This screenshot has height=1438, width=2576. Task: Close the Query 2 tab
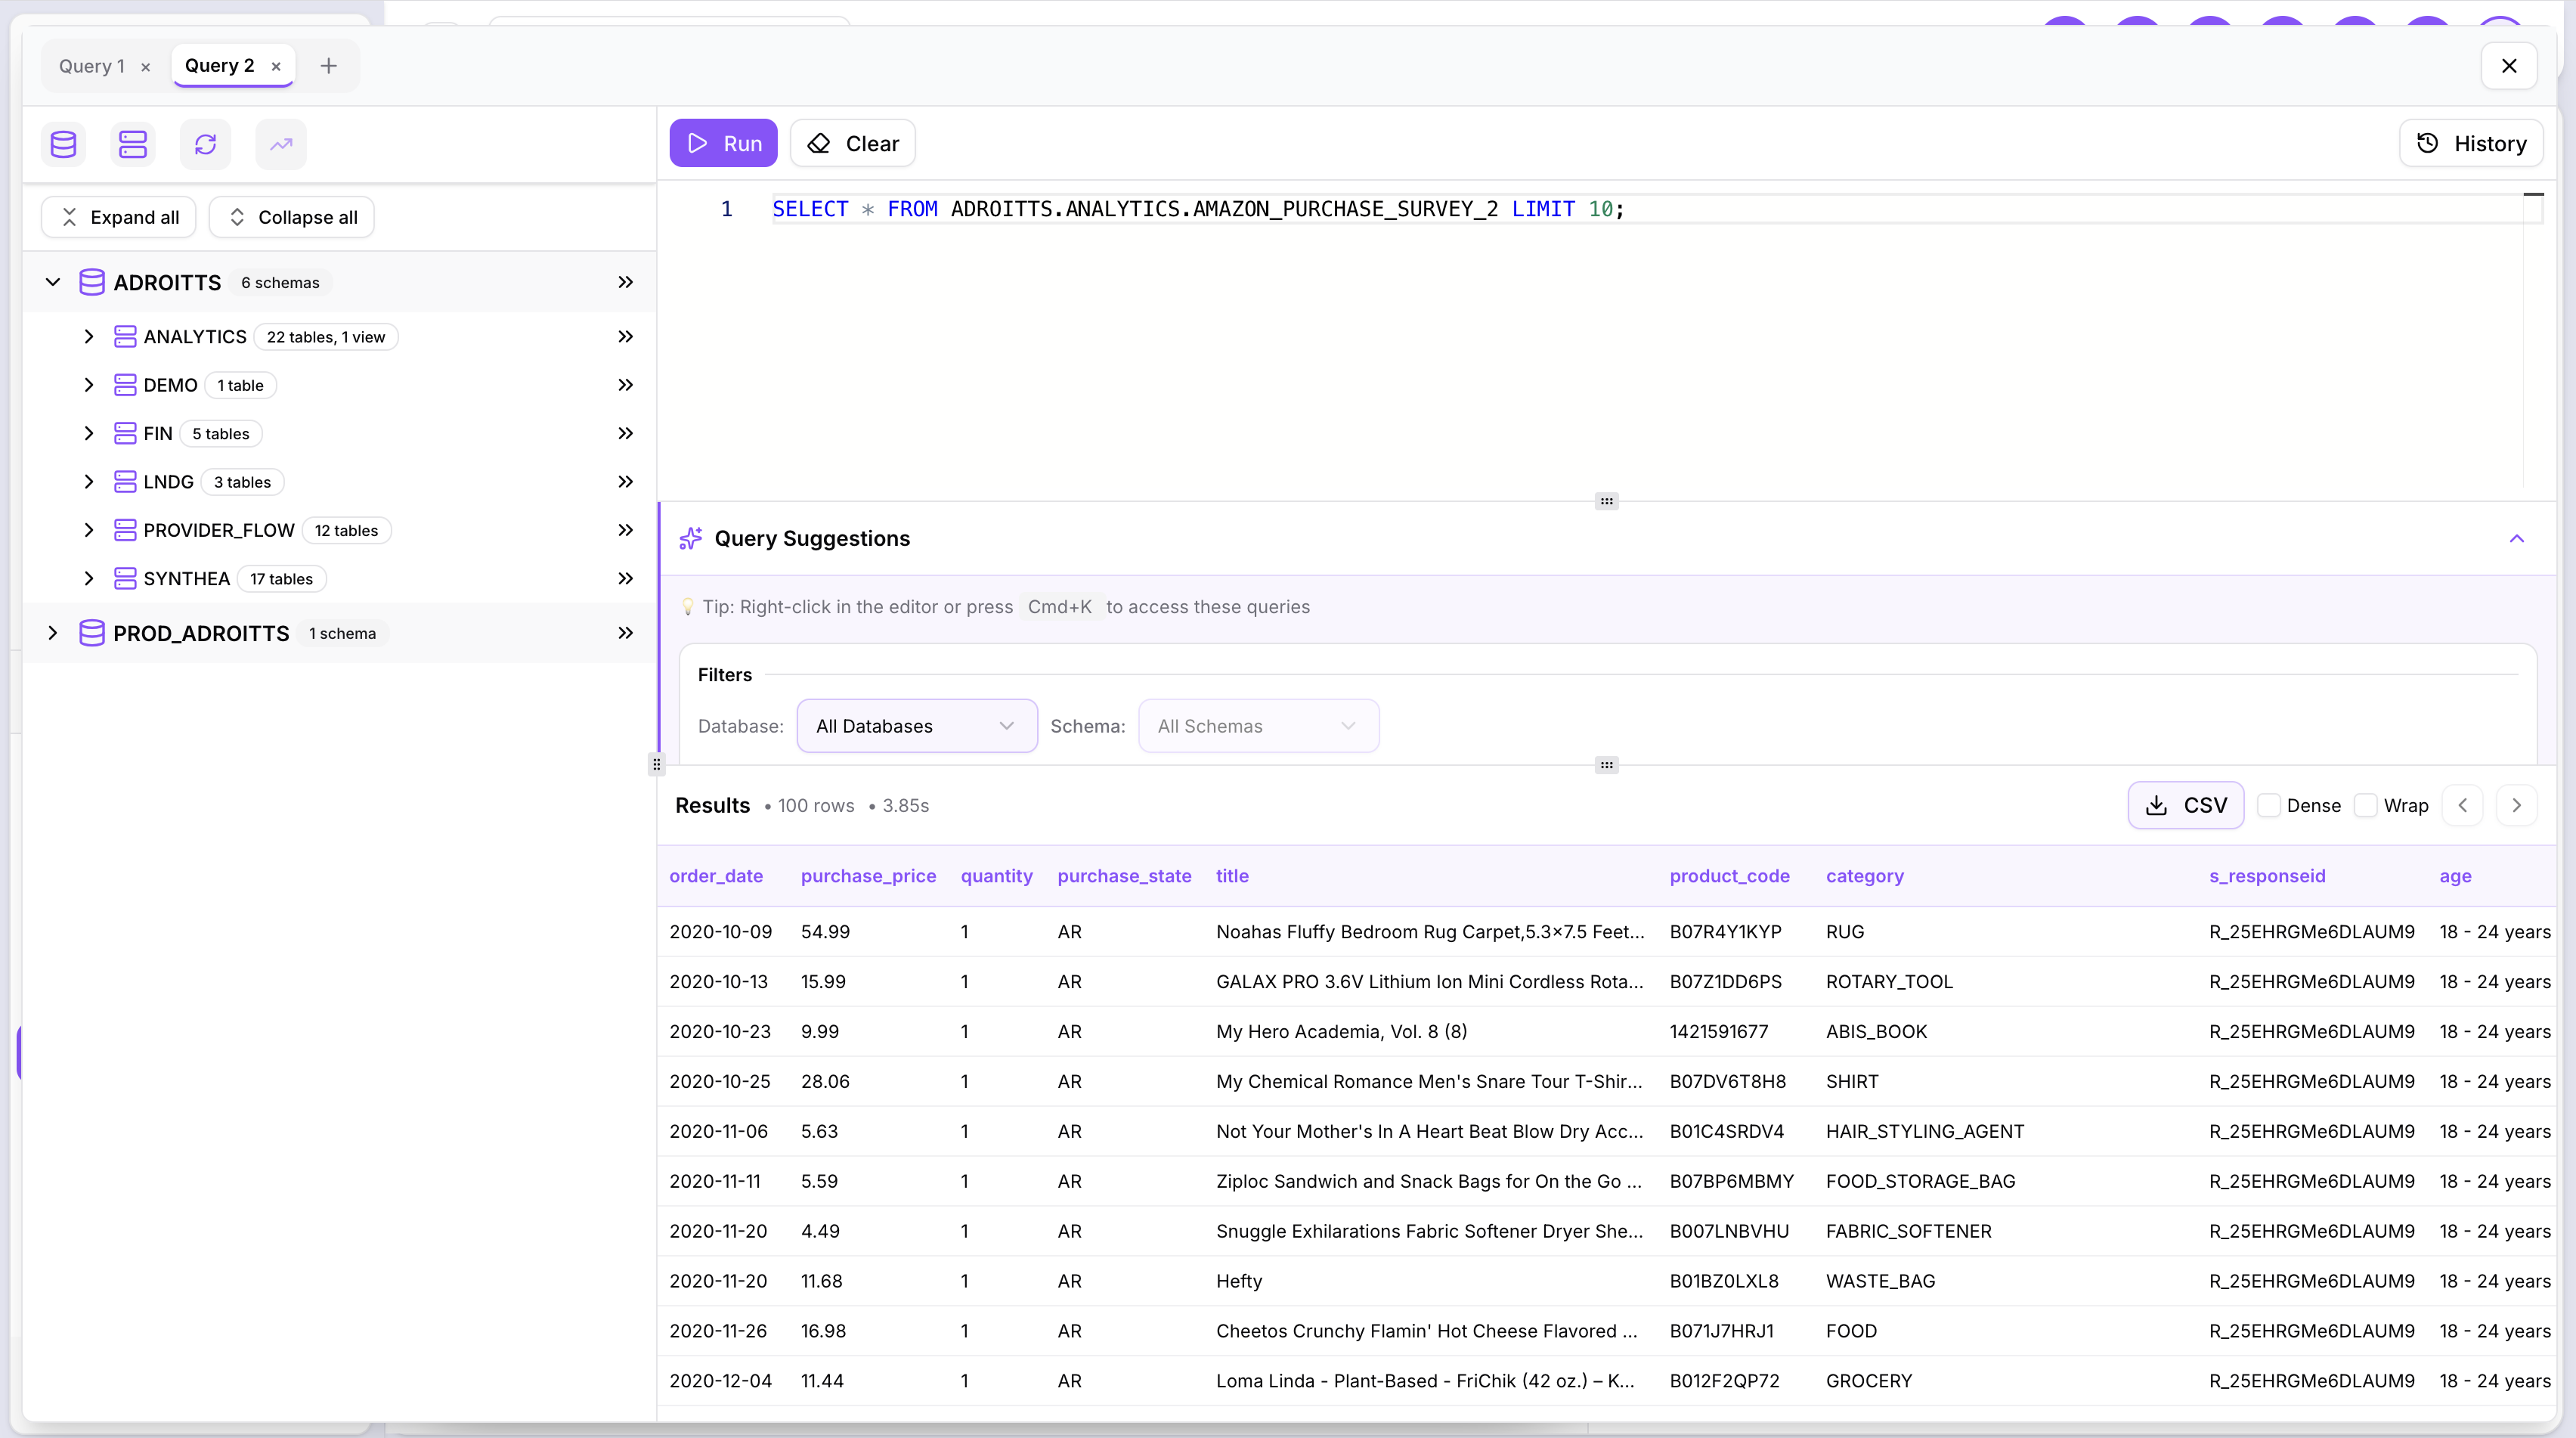pos(276,67)
